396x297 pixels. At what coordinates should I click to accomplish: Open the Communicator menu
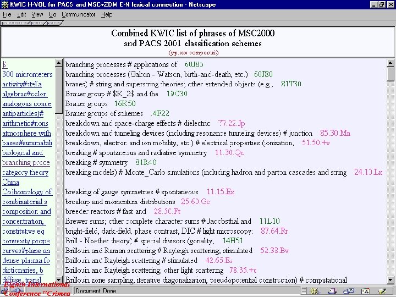[79, 15]
